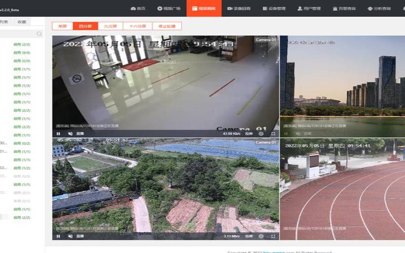Click the alarm icon beside 告警查询
Screen dimensions: 405x253
pos(335,9)
